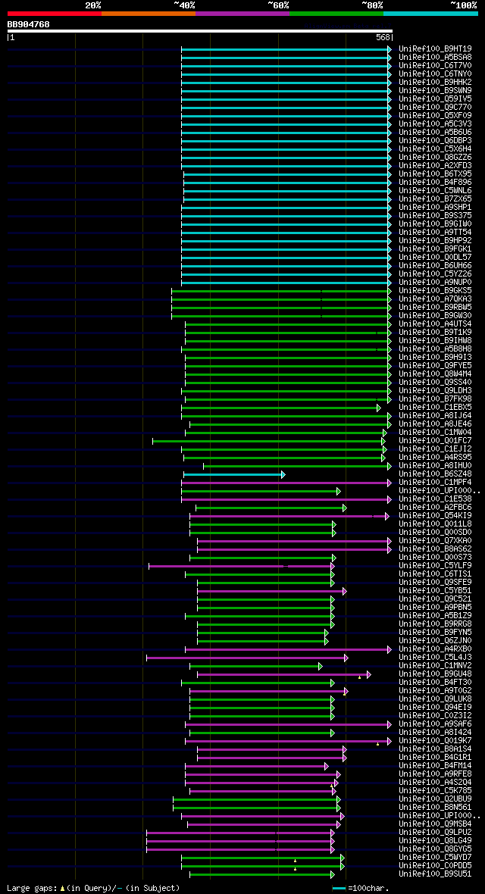
Task: Open hit UniRef100_Q7XKA0
Action: tap(435, 540)
